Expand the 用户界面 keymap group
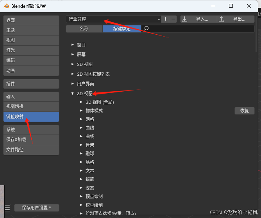This screenshot has width=261, height=218. [x=73, y=83]
